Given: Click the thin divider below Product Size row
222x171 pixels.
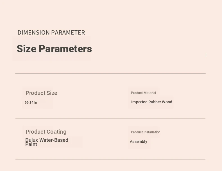Looking at the screenshot, I should tap(110, 119).
